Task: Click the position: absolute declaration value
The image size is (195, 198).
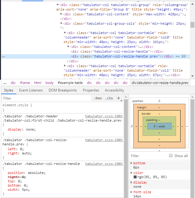Action: (36, 173)
